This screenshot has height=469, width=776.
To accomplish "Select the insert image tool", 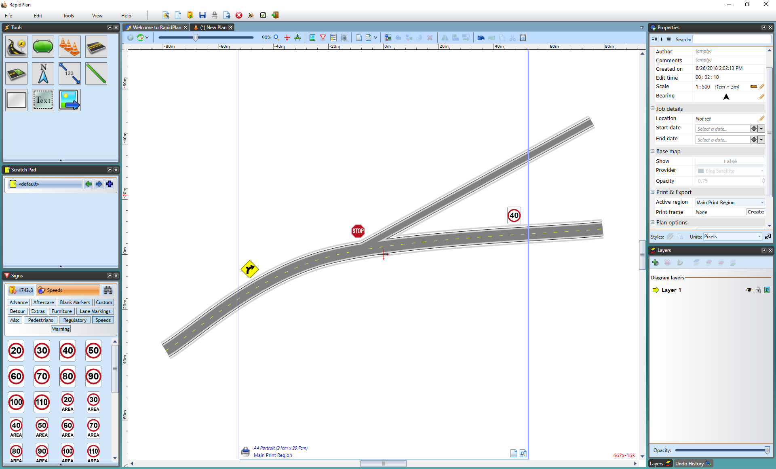I will pyautogui.click(x=70, y=100).
